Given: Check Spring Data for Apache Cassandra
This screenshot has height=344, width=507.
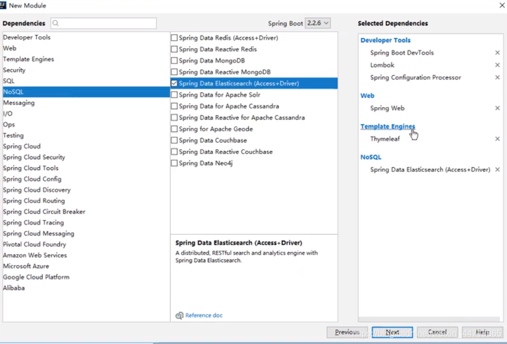Looking at the screenshot, I should 174,106.
